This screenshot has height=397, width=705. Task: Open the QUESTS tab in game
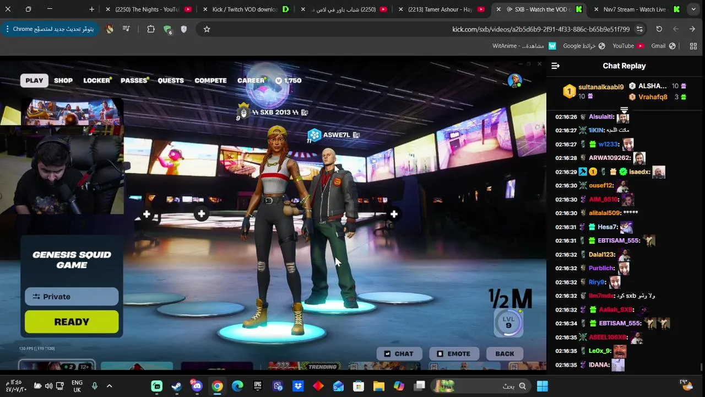pyautogui.click(x=171, y=81)
